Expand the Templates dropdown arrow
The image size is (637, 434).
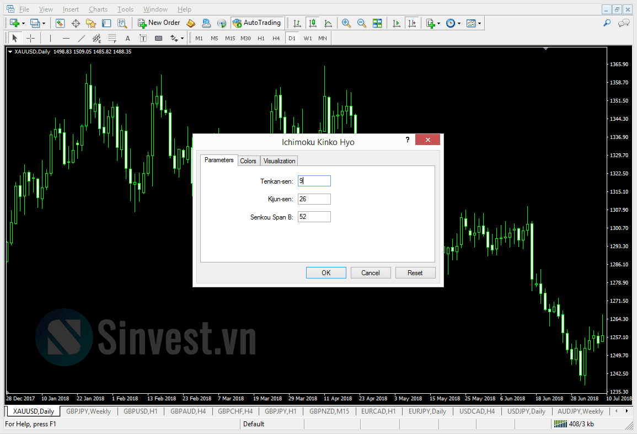(x=479, y=24)
